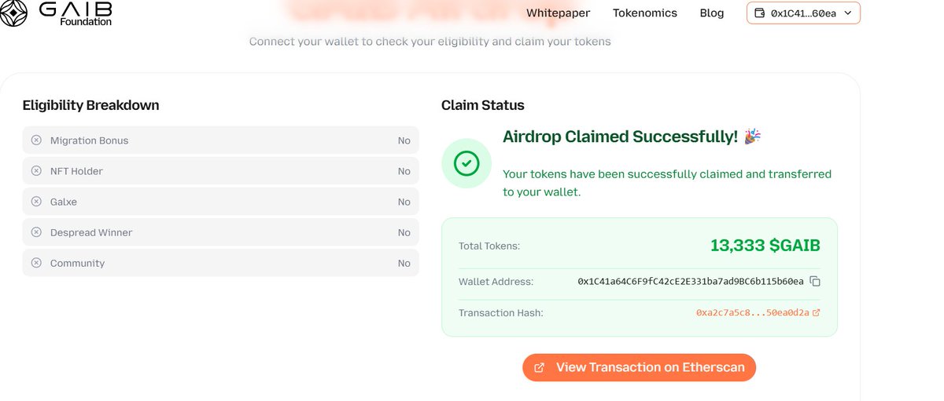Expand the wallet dropdown chevron
Image resolution: width=944 pixels, height=401 pixels.
tap(847, 13)
